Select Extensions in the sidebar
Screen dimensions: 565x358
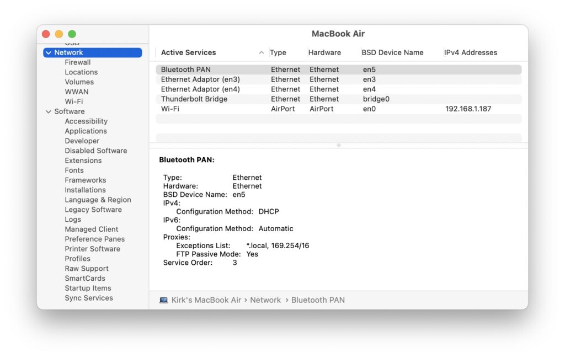tap(83, 160)
